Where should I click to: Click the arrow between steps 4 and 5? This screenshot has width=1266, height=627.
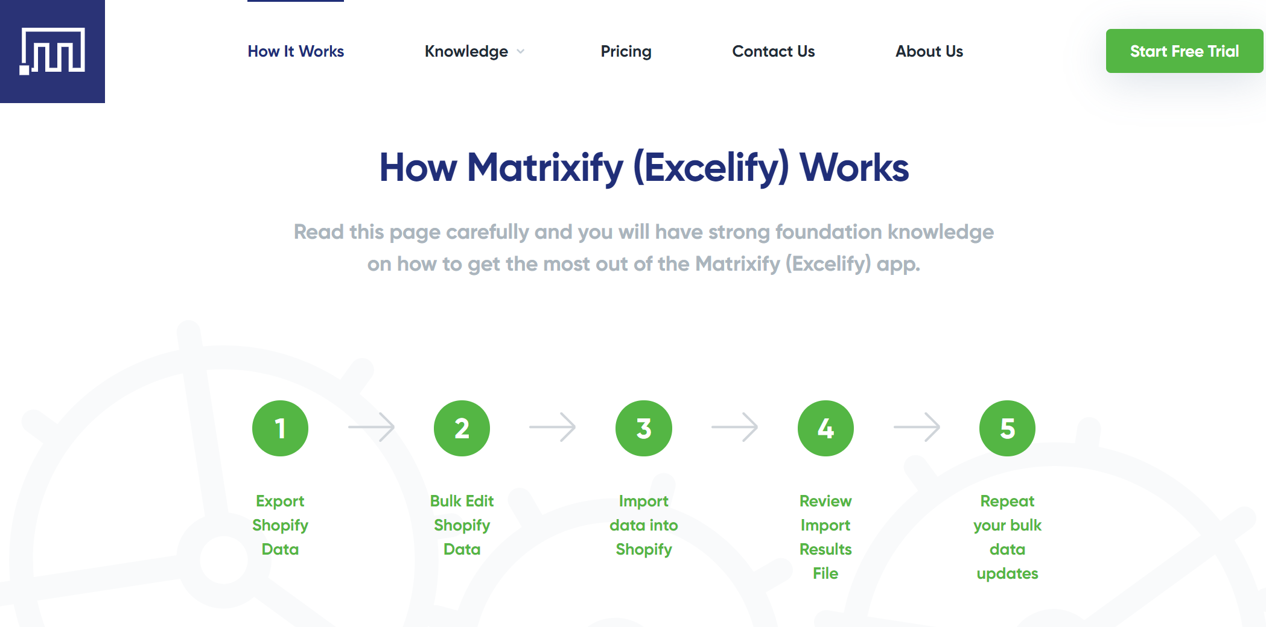[x=916, y=427]
